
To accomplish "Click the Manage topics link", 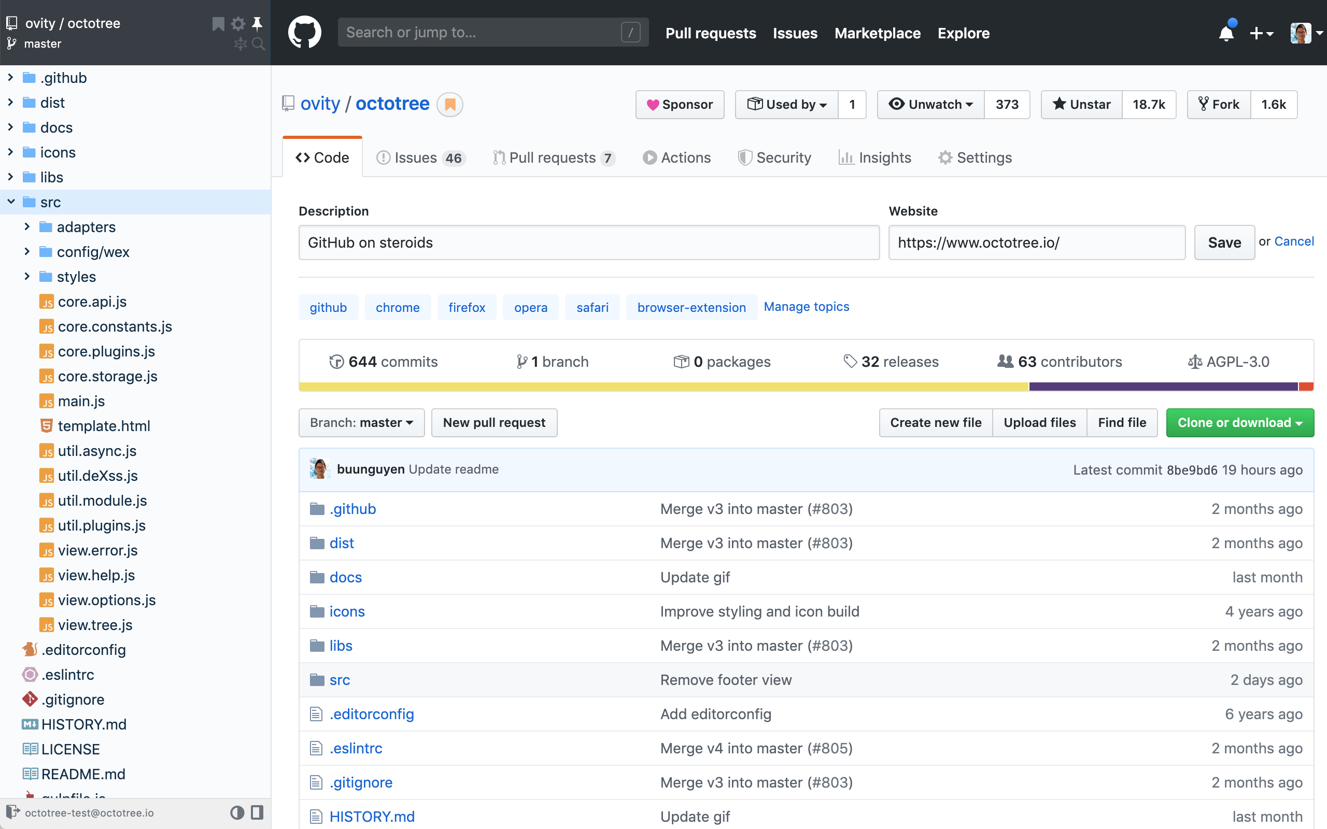I will 806,307.
